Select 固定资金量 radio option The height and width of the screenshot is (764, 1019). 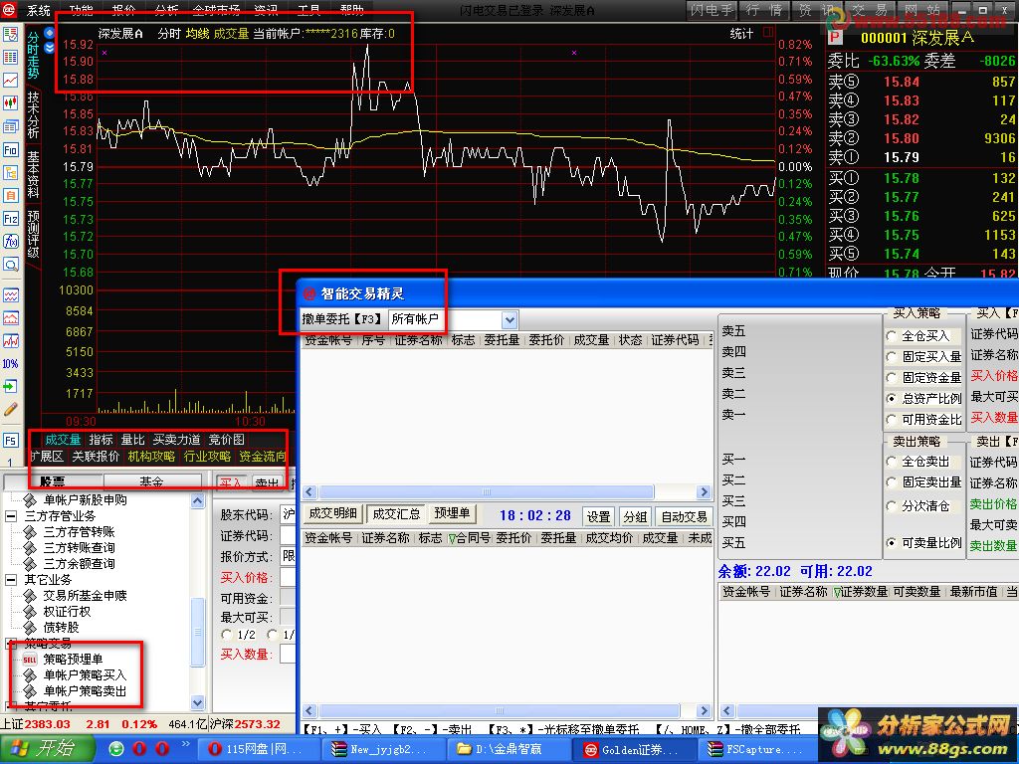coord(892,377)
